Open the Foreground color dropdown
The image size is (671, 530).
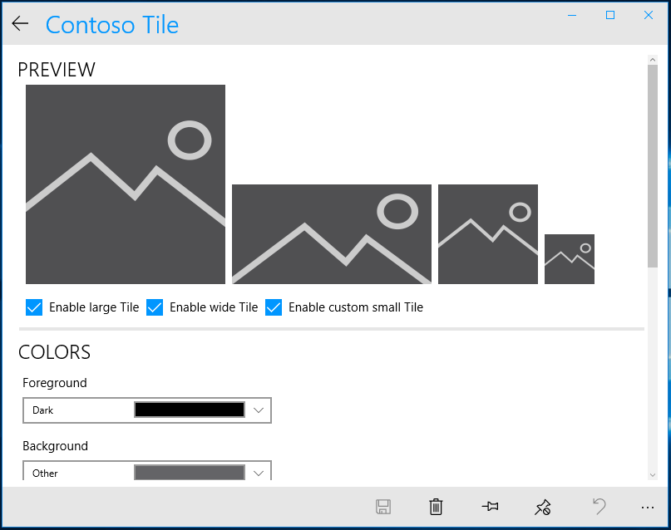[147, 410]
